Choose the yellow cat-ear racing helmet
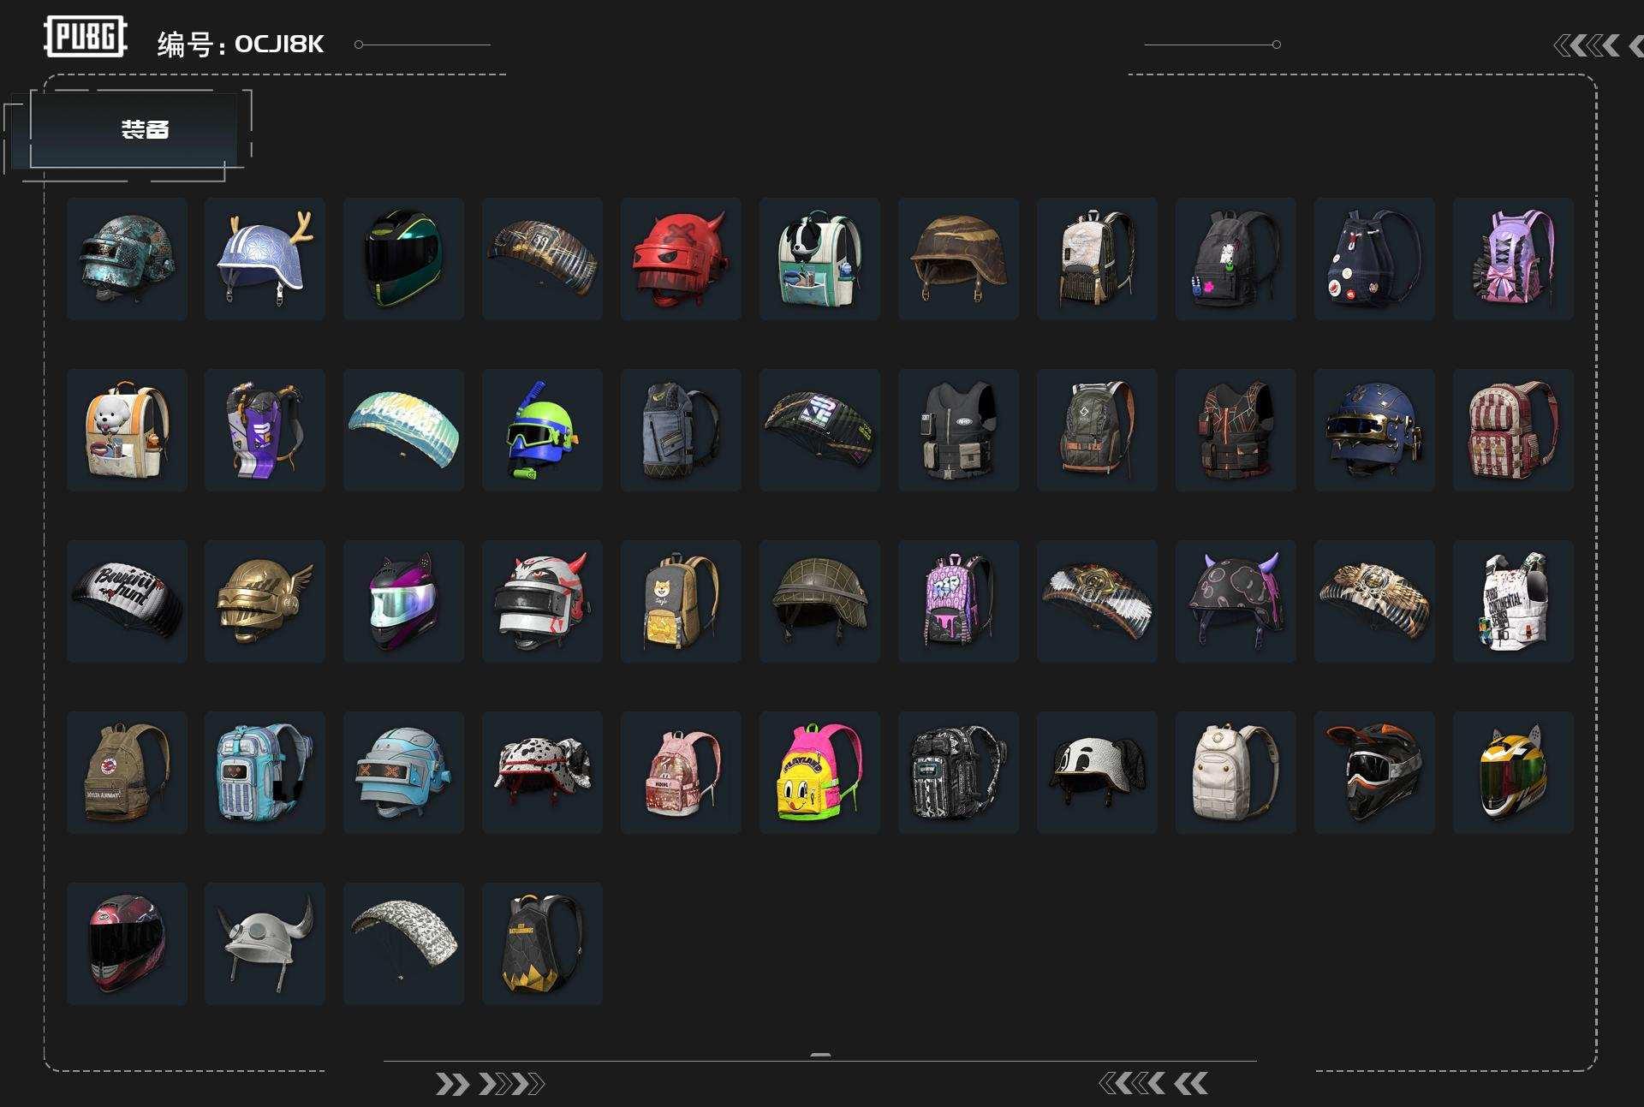This screenshot has height=1107, width=1644. point(1513,772)
